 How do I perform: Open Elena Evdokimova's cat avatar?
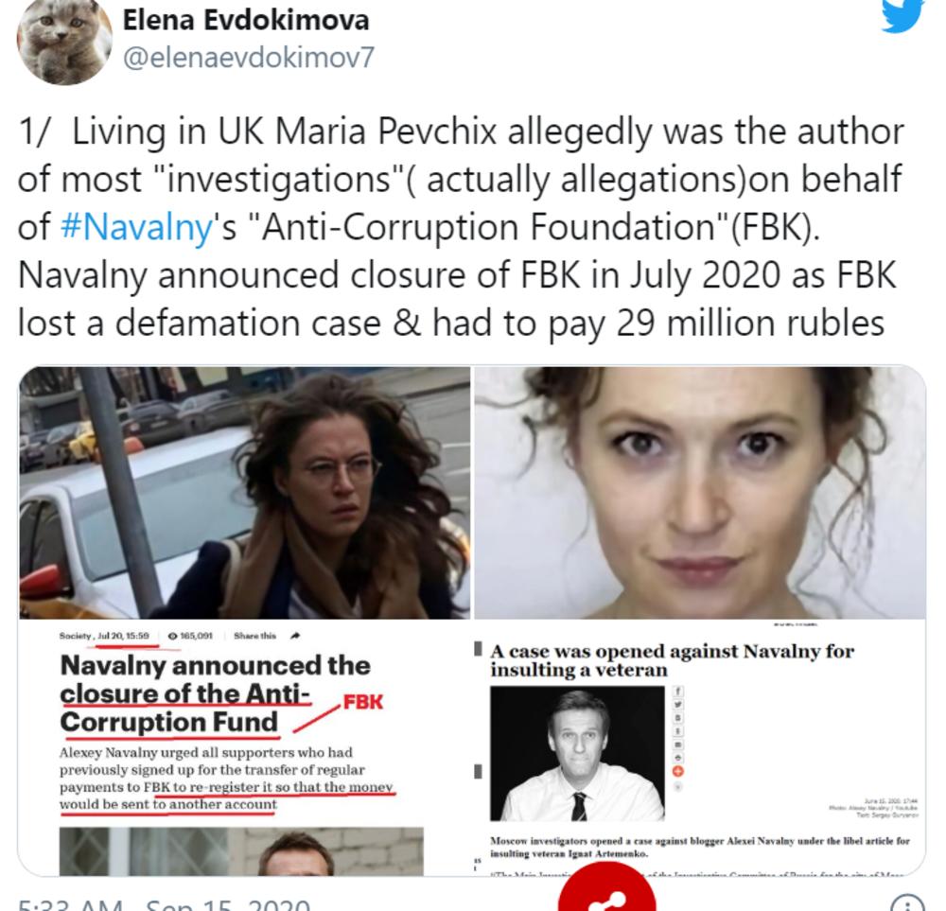click(64, 41)
